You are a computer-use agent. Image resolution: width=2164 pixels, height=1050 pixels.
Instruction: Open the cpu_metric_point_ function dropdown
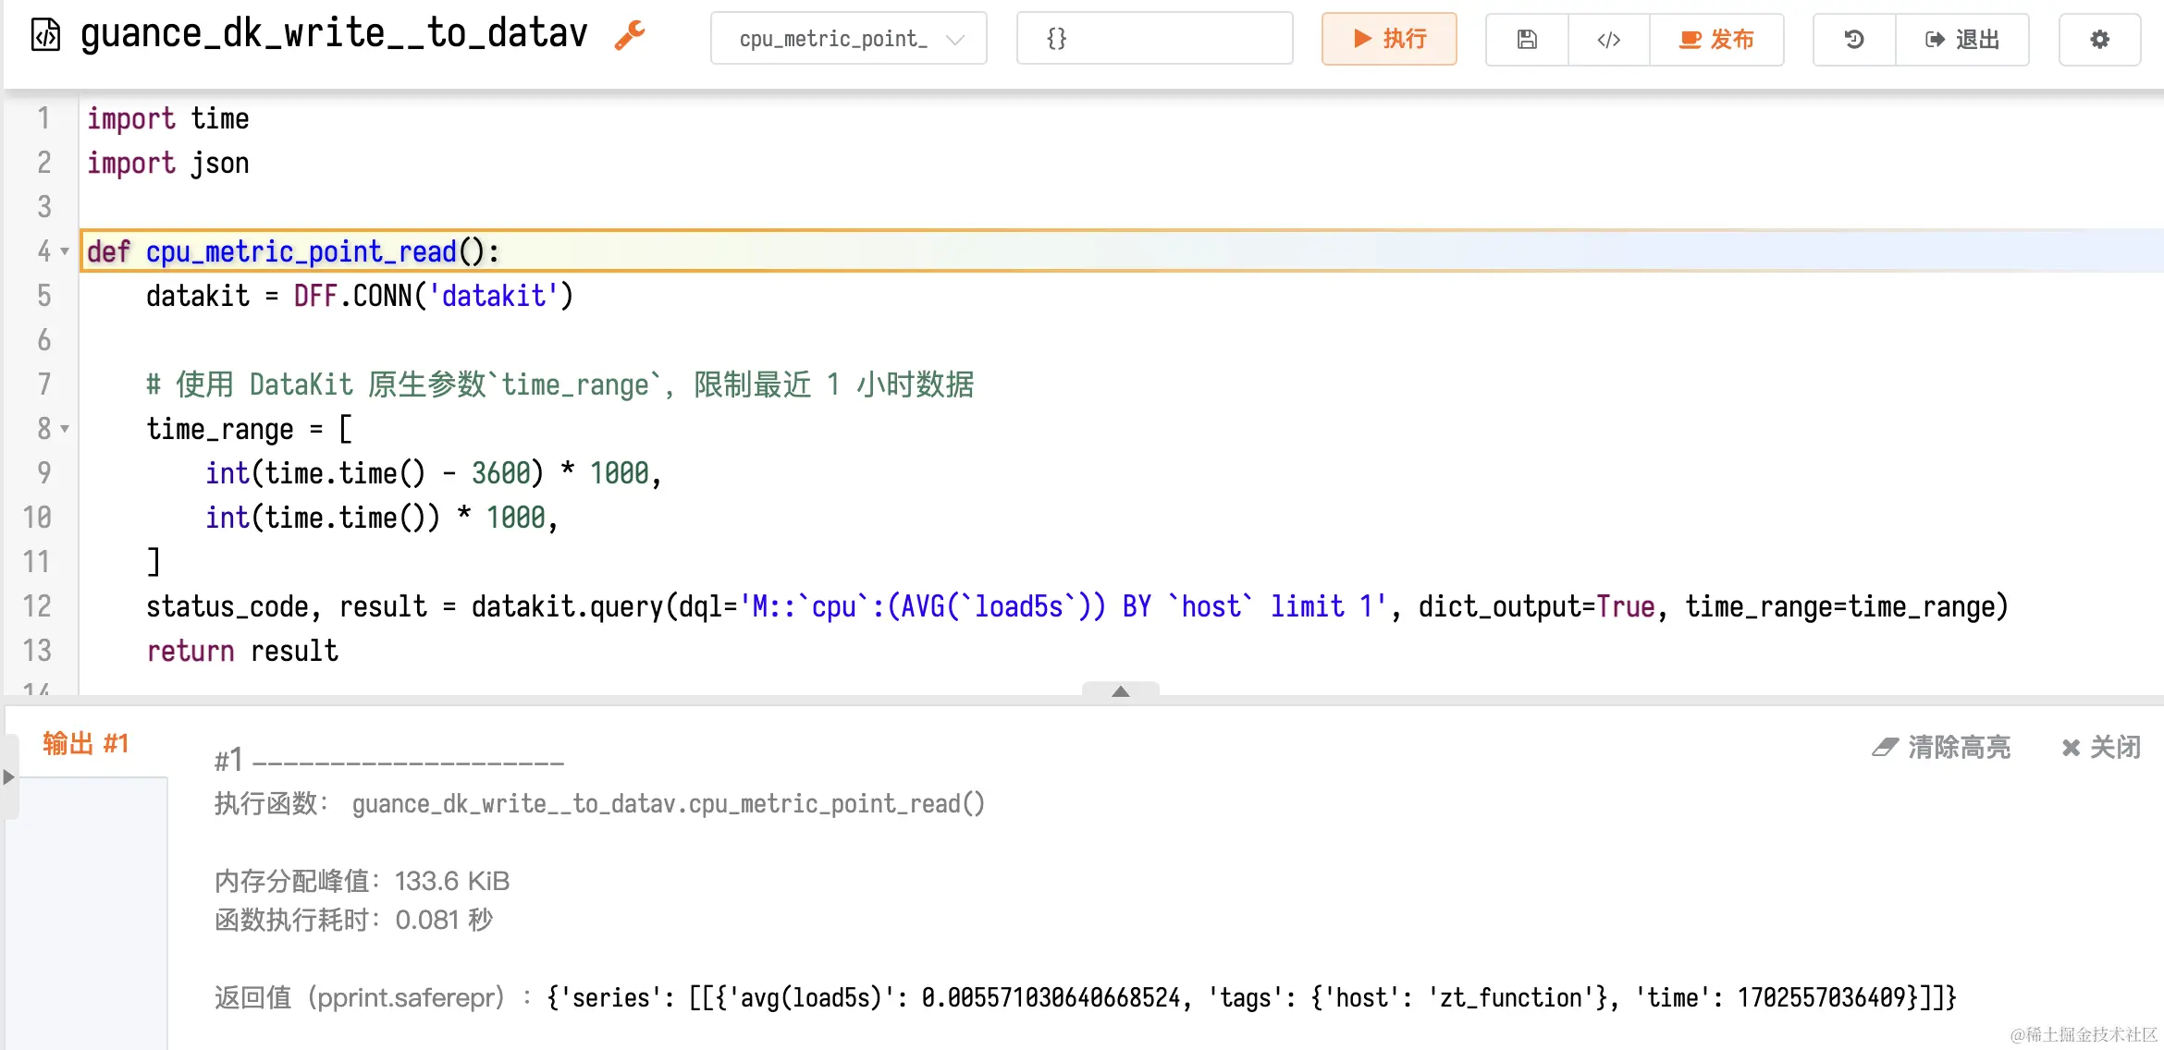tap(848, 39)
